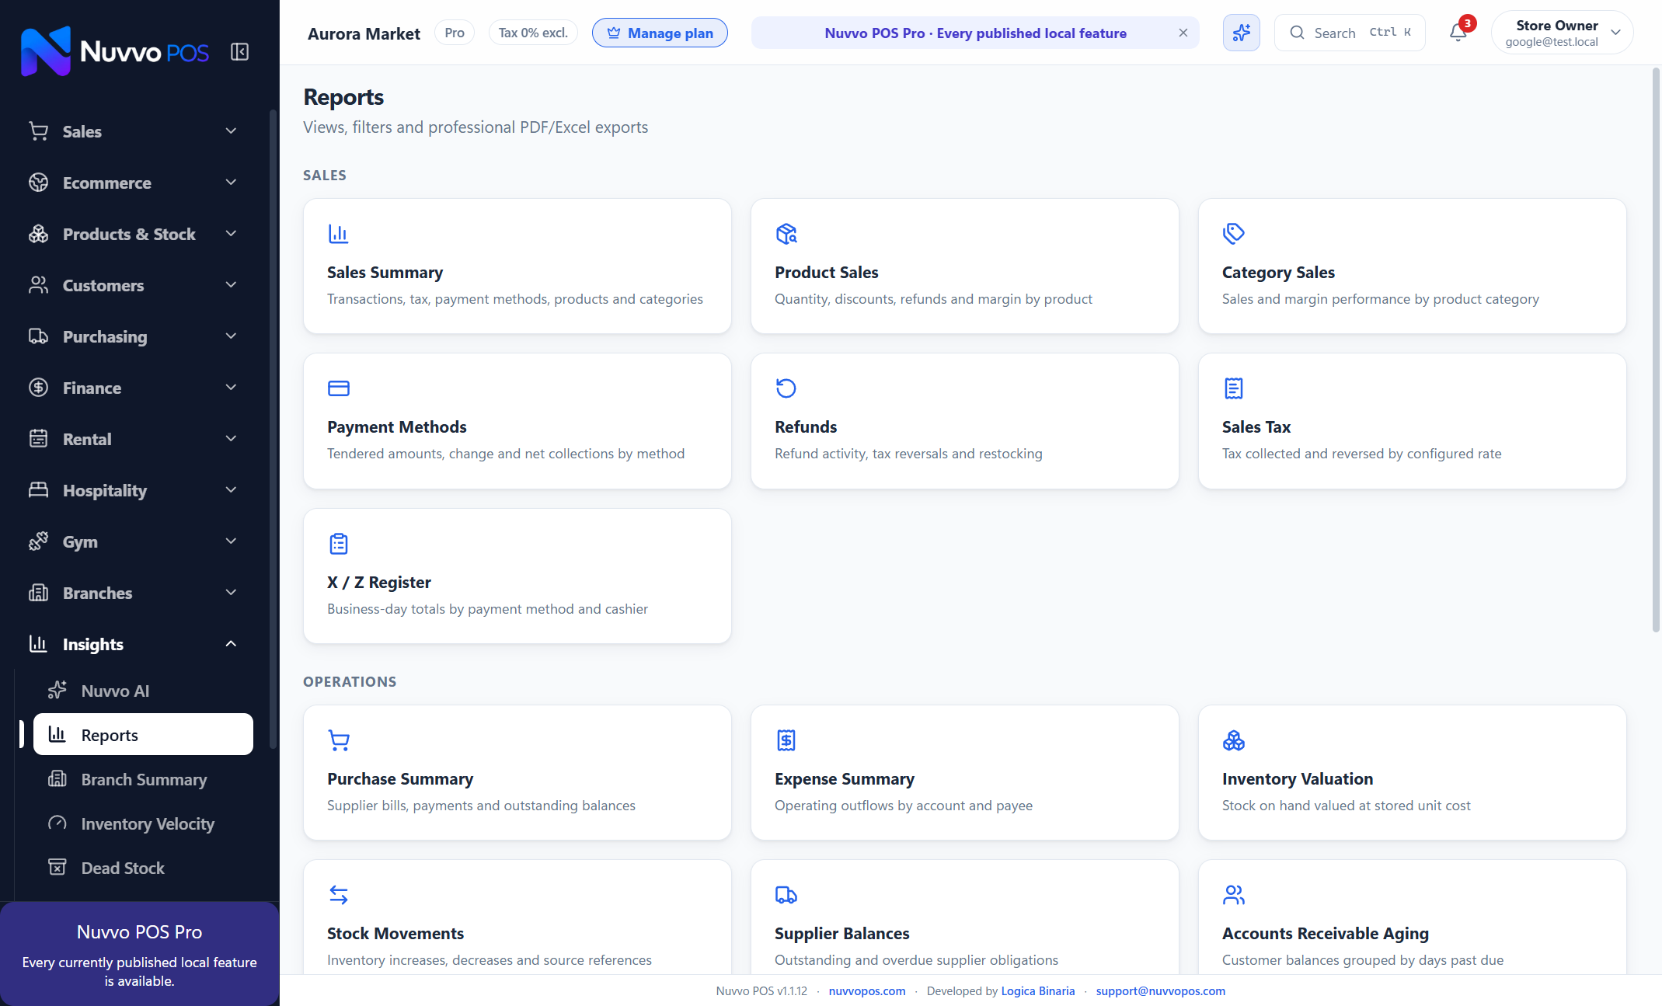Expand the Rental menu chevron
This screenshot has width=1662, height=1006.
(x=231, y=439)
